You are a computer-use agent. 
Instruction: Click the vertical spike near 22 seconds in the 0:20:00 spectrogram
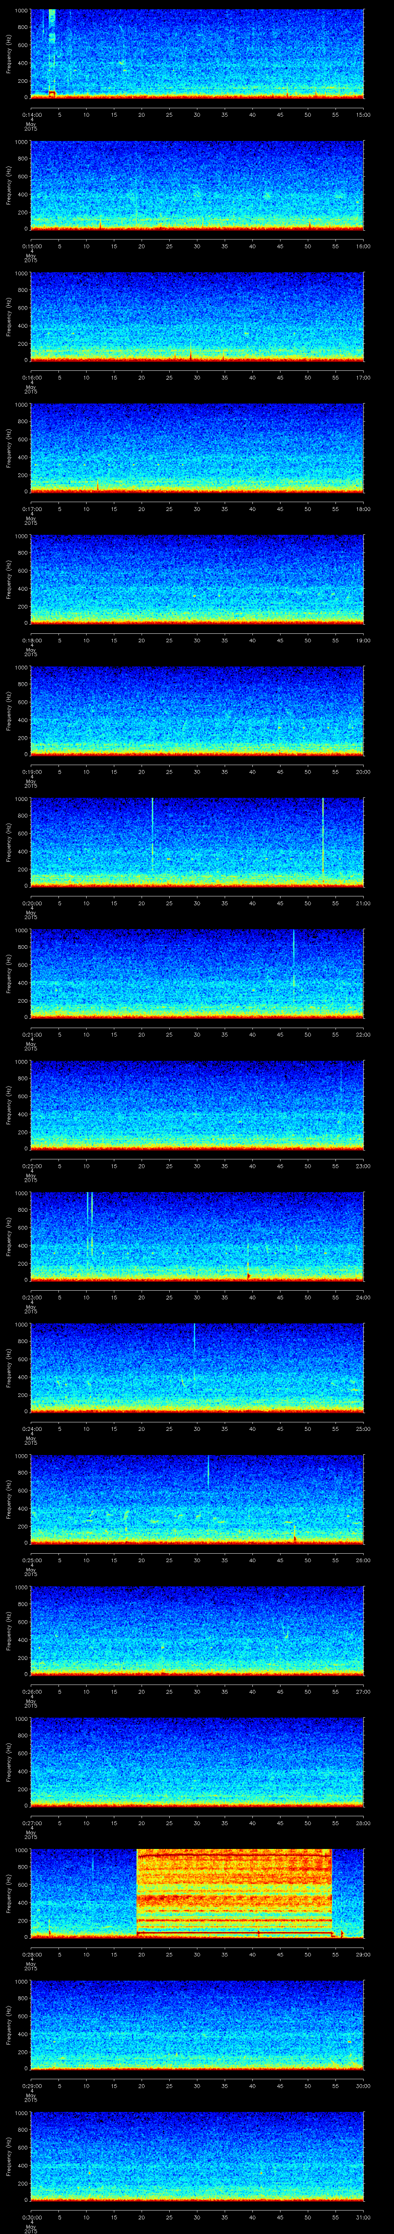point(152,834)
